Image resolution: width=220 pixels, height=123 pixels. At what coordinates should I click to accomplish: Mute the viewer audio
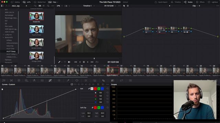69,62
